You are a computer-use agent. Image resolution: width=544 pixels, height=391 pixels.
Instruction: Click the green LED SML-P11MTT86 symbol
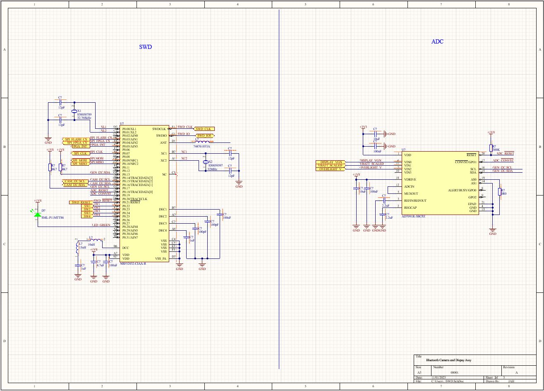38,214
